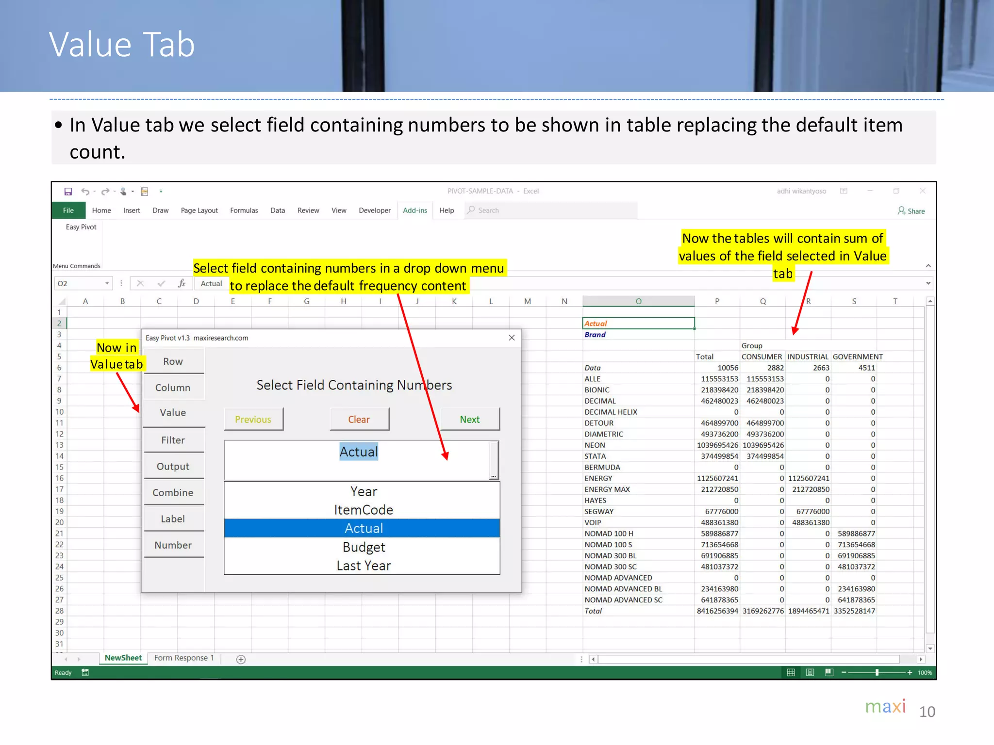Click the zoom in plus icon
Image resolution: width=994 pixels, height=745 pixels.
click(910, 672)
